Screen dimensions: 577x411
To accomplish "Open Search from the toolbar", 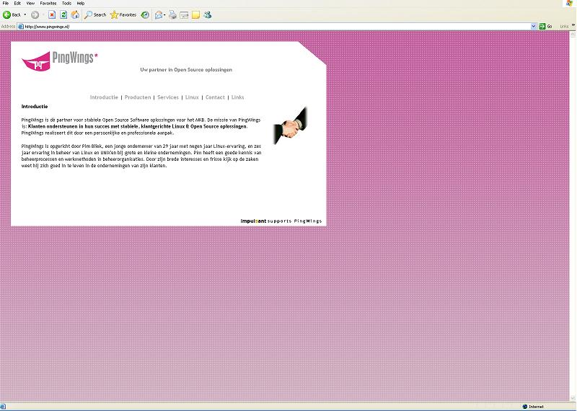I will [95, 14].
